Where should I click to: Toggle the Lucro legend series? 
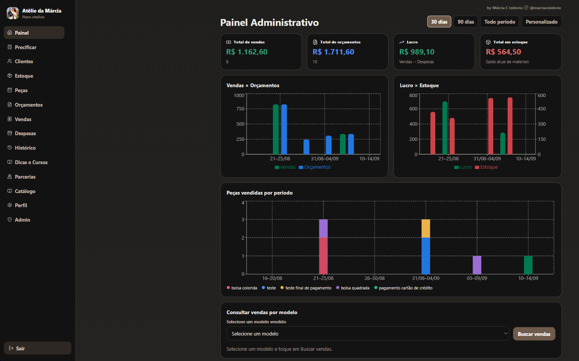(x=463, y=167)
